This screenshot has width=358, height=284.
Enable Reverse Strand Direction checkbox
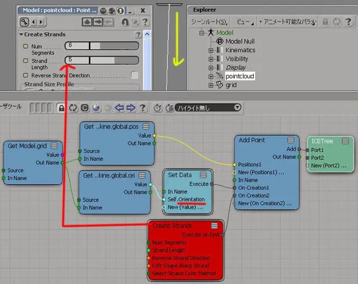pos(135,75)
